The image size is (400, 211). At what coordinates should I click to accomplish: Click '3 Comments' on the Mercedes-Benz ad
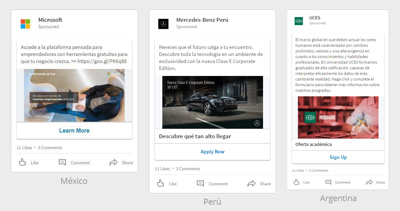pos(188,169)
